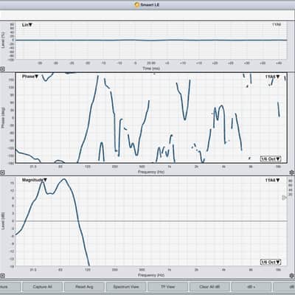Open the gear settings right of the Phase plot

coord(291,173)
